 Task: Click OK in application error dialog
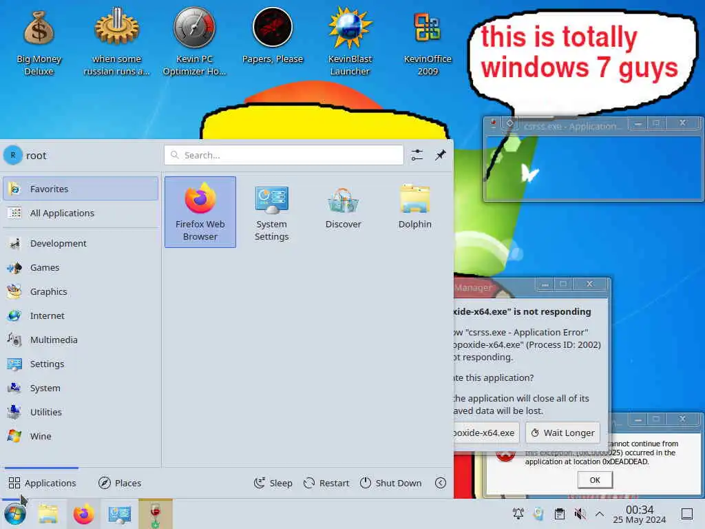point(595,480)
